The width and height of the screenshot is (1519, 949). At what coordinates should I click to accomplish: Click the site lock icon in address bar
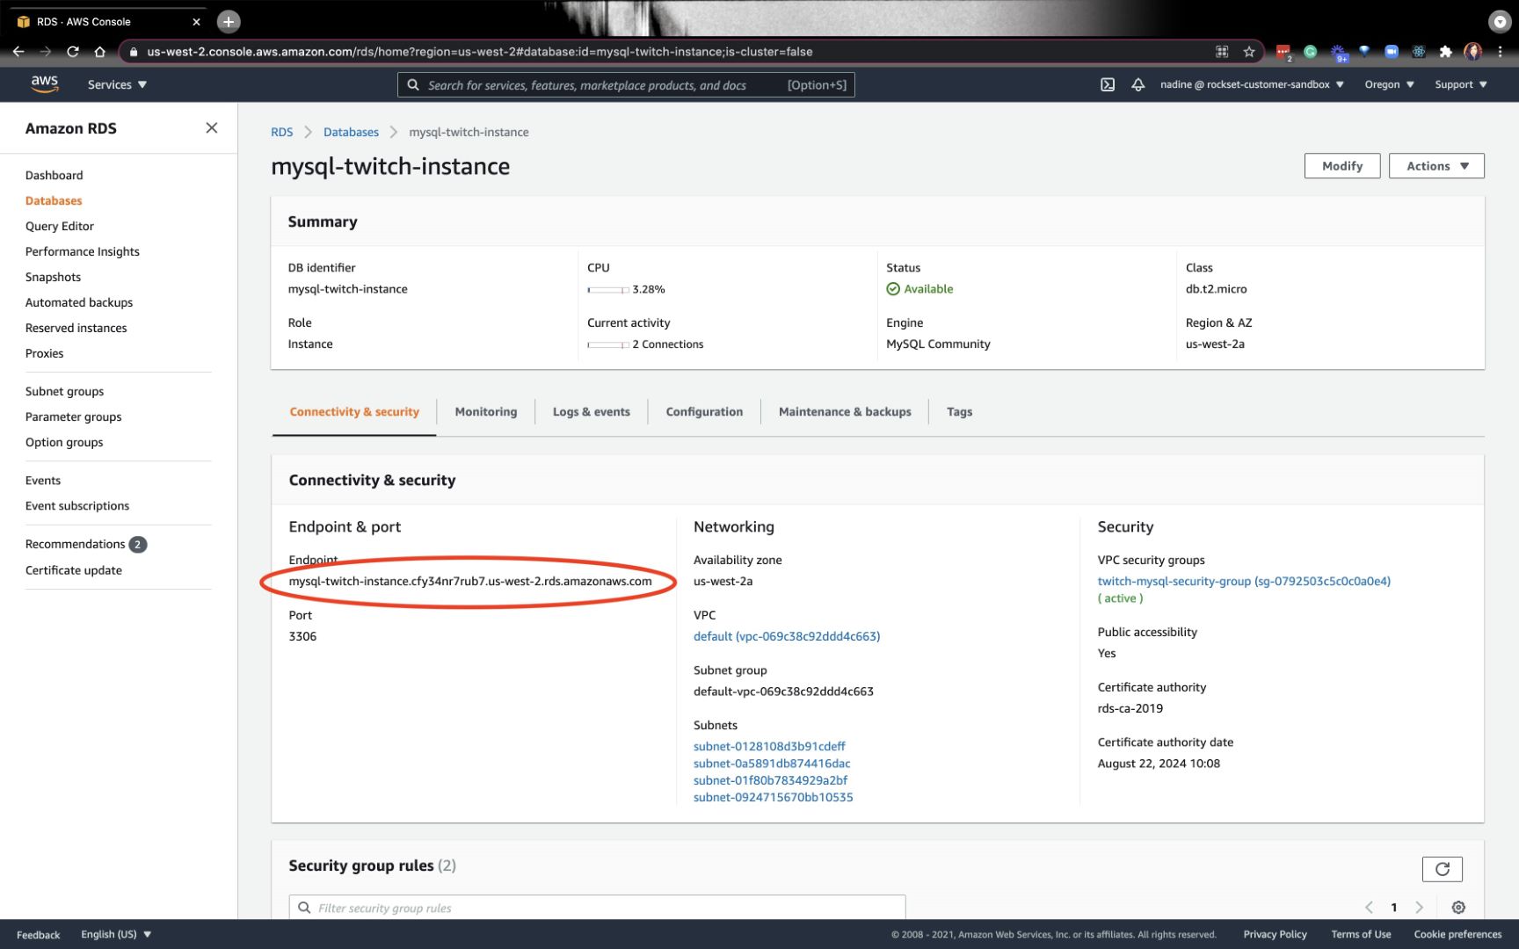coord(134,52)
